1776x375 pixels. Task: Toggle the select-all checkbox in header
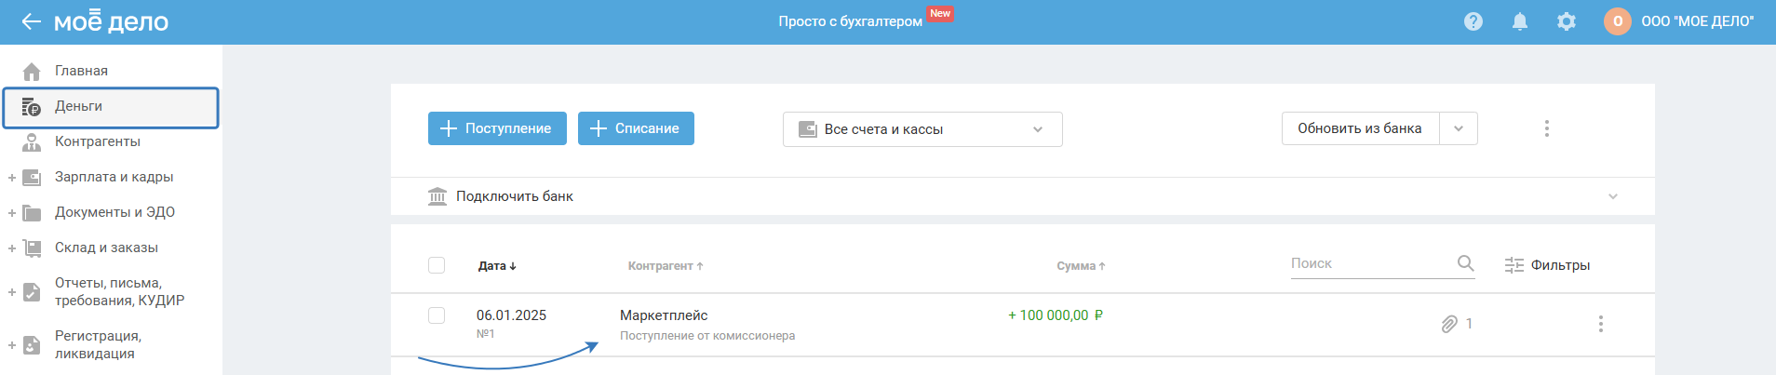[x=437, y=265]
